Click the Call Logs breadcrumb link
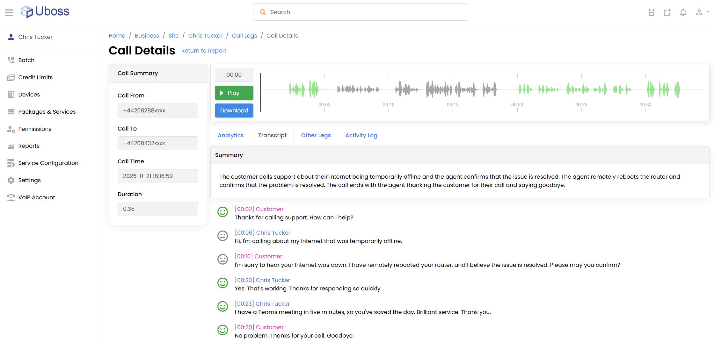714x349 pixels. (x=244, y=36)
